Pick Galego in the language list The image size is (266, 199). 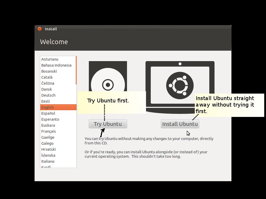tap(58, 143)
